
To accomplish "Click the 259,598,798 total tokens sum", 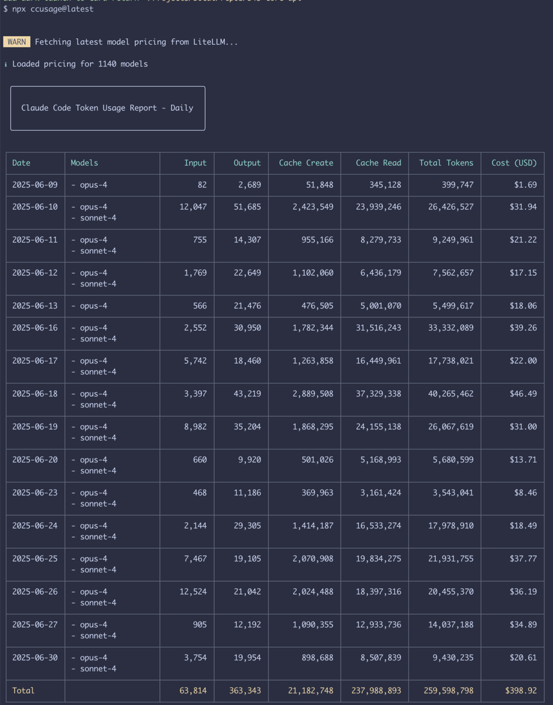I will coord(448,690).
